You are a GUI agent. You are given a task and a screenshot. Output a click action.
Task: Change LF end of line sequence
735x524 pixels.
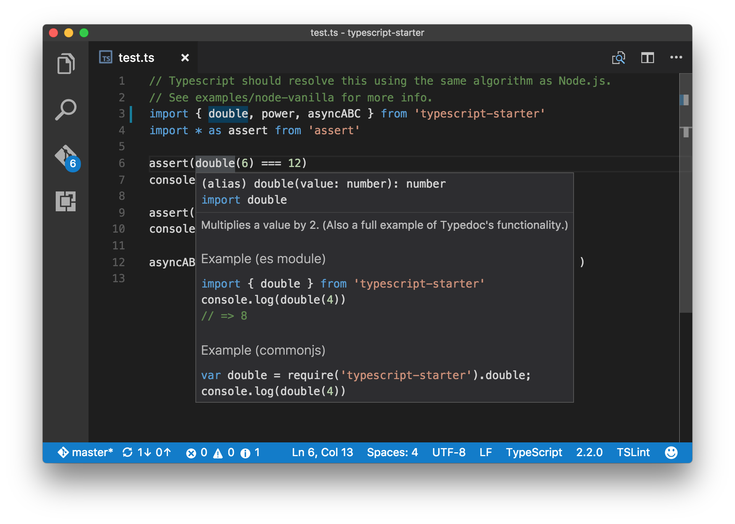pos(485,452)
